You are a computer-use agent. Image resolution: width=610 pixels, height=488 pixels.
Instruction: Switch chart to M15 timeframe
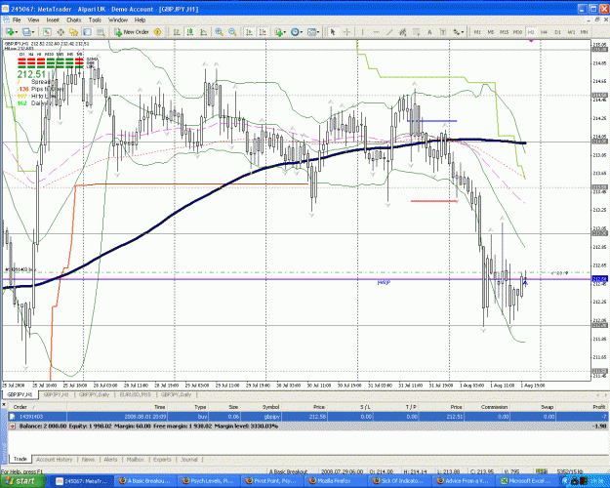click(x=504, y=32)
